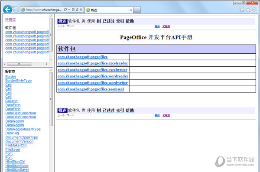The image size is (260, 172).
Task: Open the DataTag class link
Action: (x=12, y=133)
